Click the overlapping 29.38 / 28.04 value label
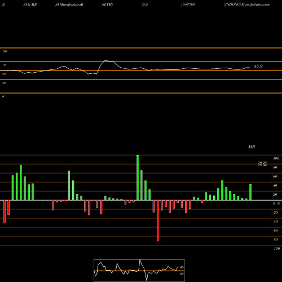The height and width of the screenshot is (282, 282). [262, 164]
